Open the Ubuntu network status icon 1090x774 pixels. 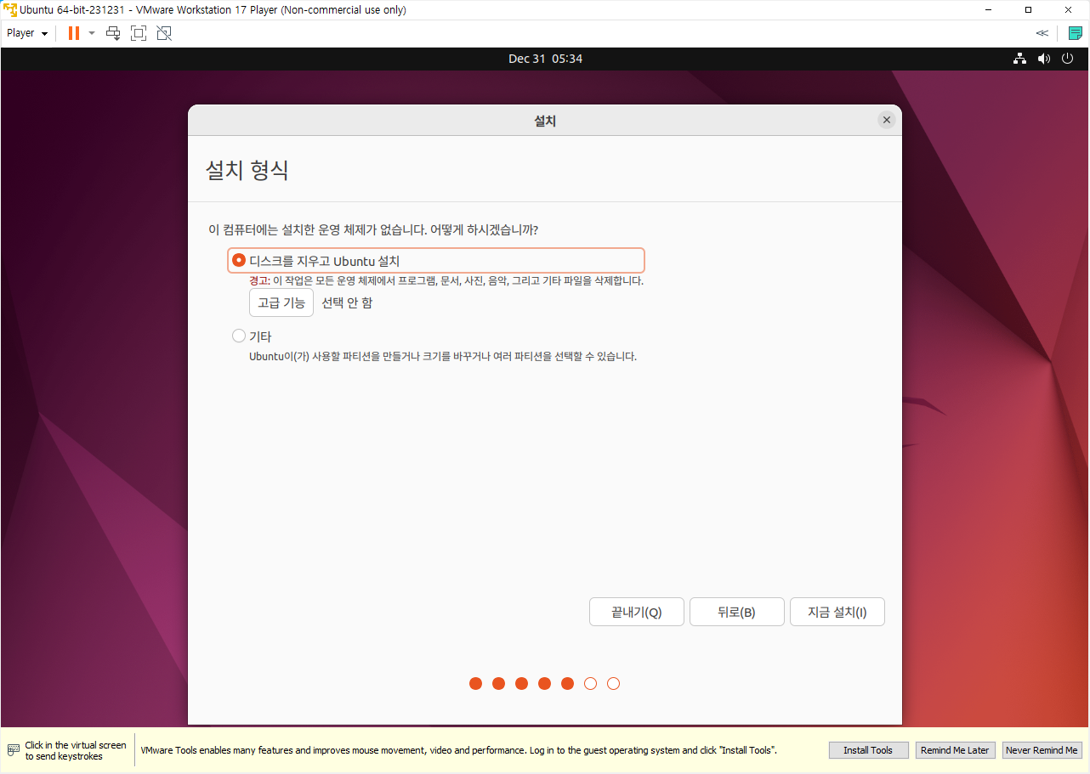[1019, 59]
